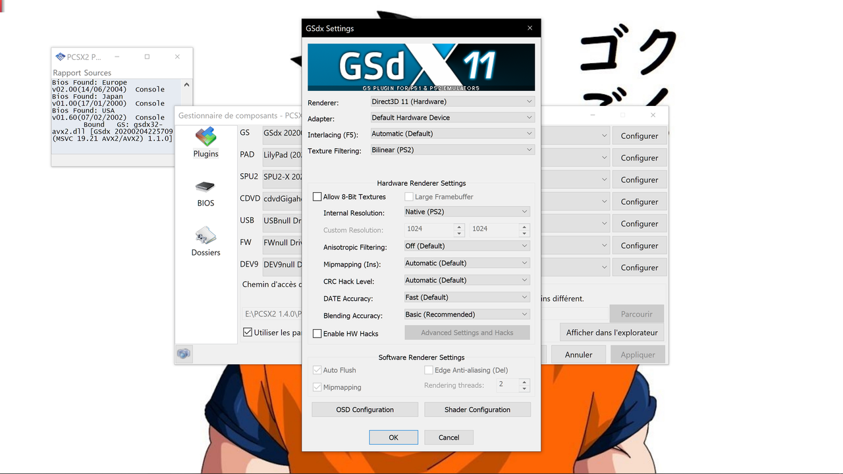This screenshot has width=843, height=474.
Task: Open the Internal Resolution dropdown
Action: click(467, 212)
